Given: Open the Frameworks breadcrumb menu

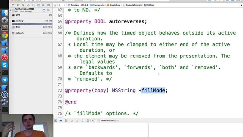Looking at the screenshot, I should tap(97, 5).
